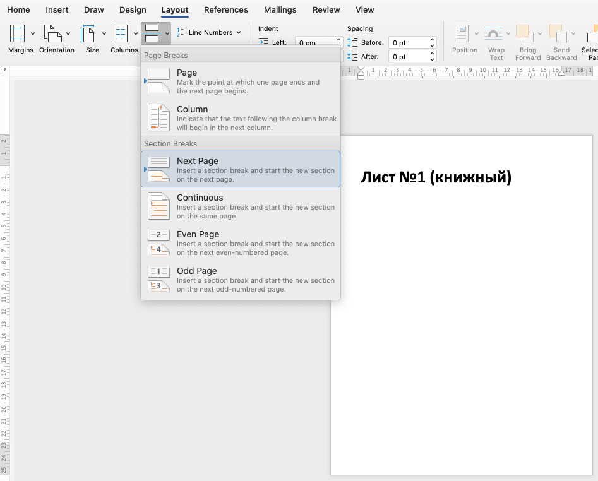Increase Indent Left value

[x=338, y=39]
